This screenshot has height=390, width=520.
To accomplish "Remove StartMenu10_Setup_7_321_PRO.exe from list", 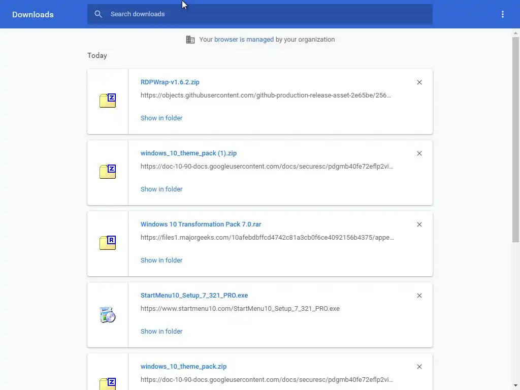I will [x=419, y=296].
